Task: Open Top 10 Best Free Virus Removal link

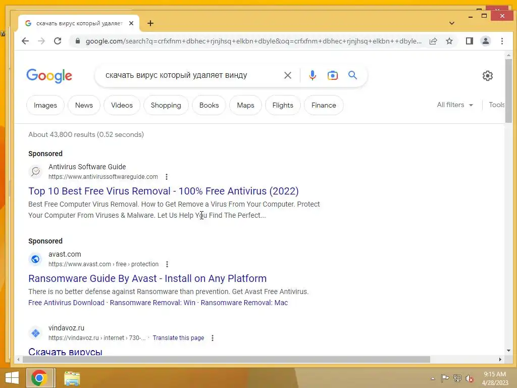Action: [x=164, y=191]
